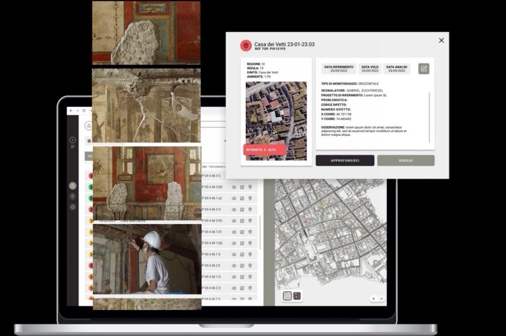Click the edit icon in the detail popup
Viewport: 506px width, 336px height.
424,69
